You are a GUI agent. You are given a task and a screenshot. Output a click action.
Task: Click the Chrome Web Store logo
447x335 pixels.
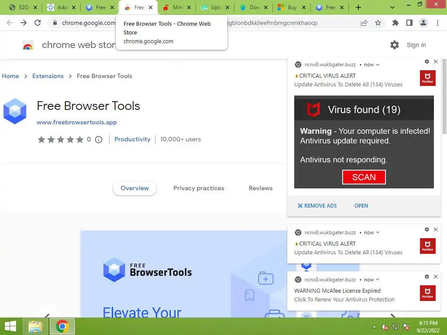(x=28, y=45)
